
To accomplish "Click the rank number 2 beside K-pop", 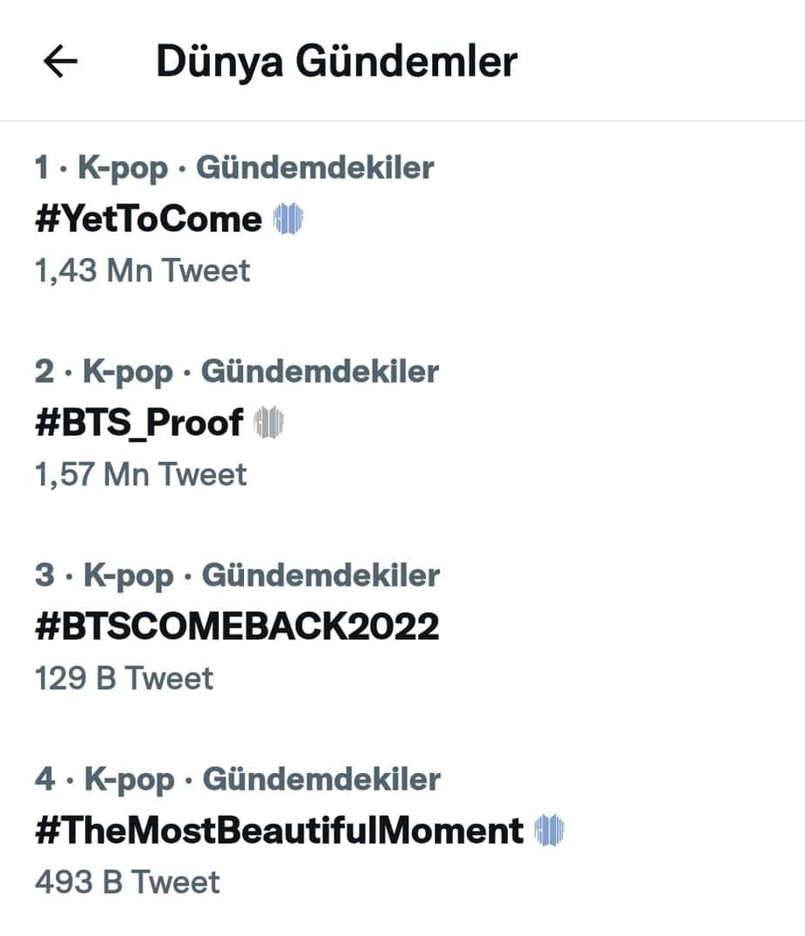I will (44, 372).
